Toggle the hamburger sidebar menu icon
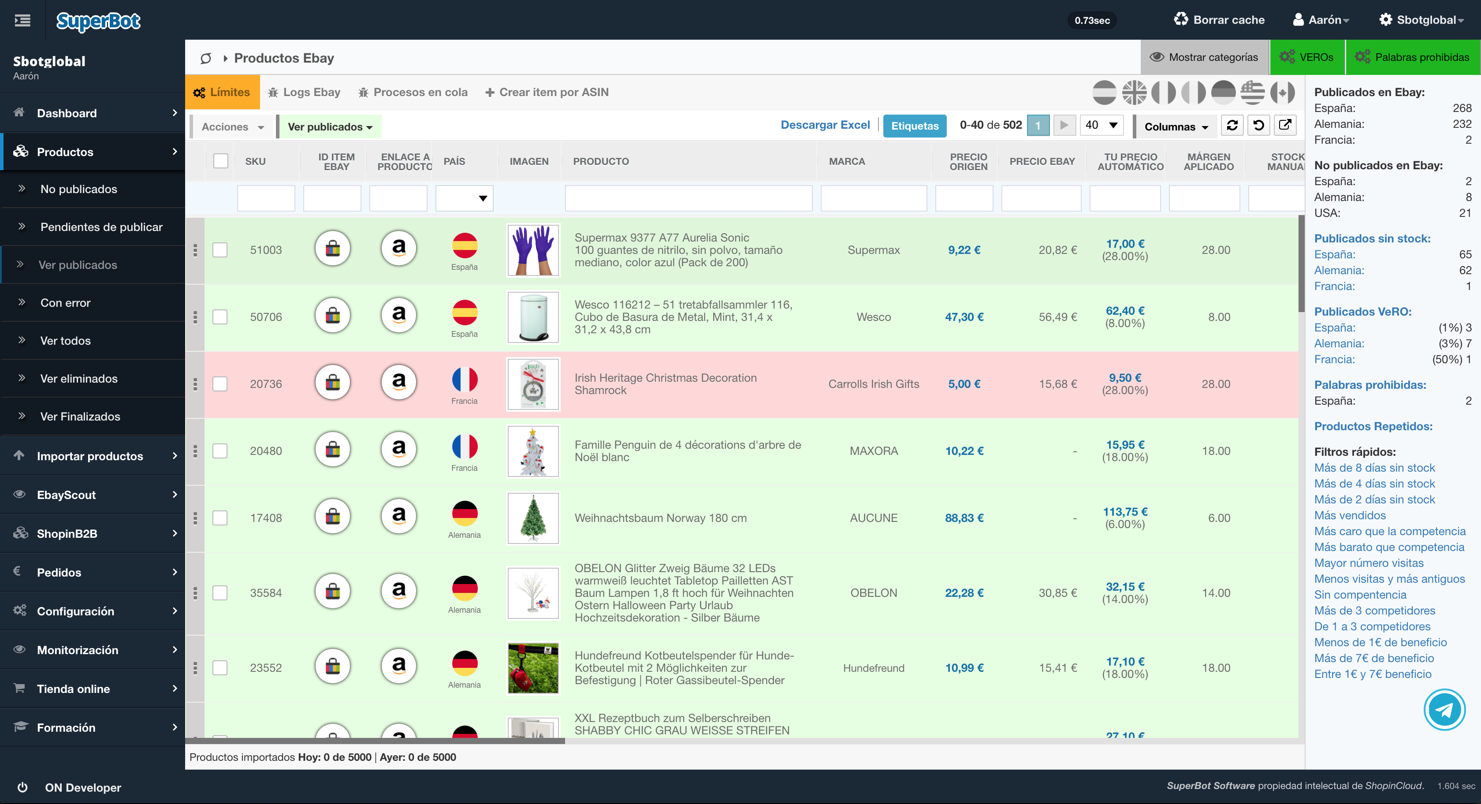Screen dimensions: 1481x804 22,21
